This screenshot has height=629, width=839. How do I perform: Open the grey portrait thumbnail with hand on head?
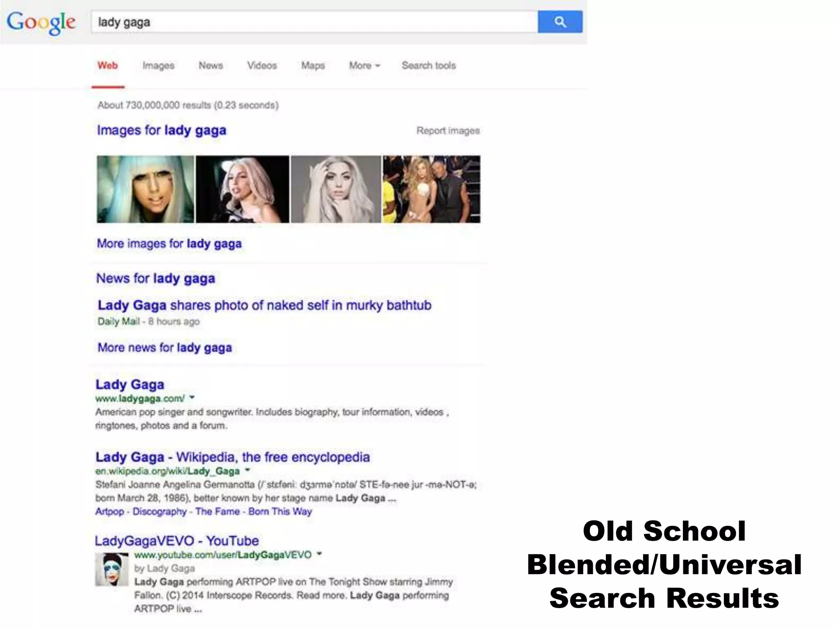[336, 189]
